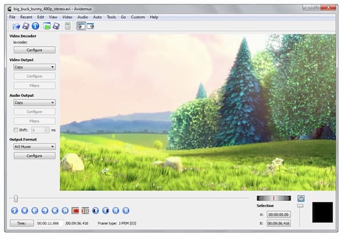Click the vertical volume slider handle
Viewport: 343px width, 236px height.
[x=300, y=206]
